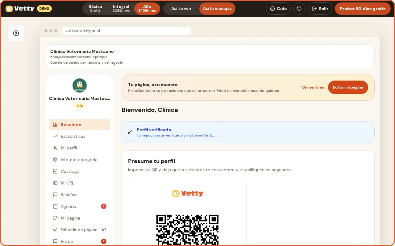This screenshot has height=246, width=395.
Task: Click the Alfa plan badge under clinic name
Action: 80,105
